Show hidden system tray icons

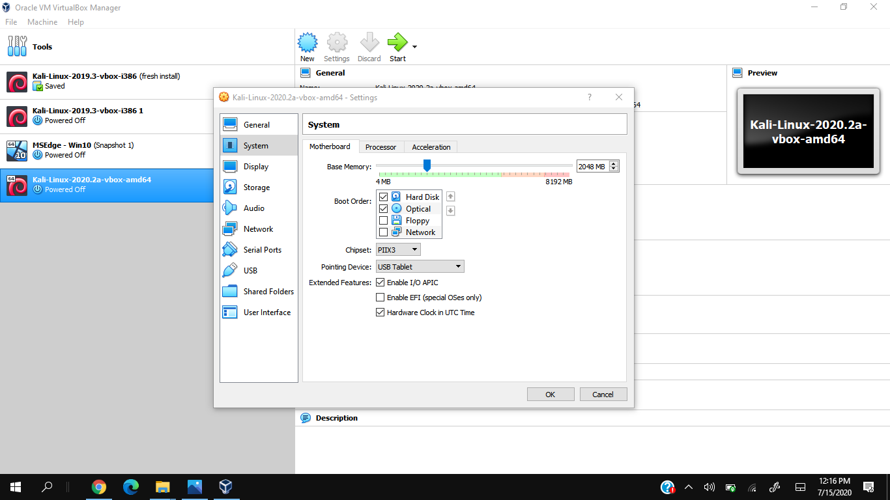tap(689, 487)
